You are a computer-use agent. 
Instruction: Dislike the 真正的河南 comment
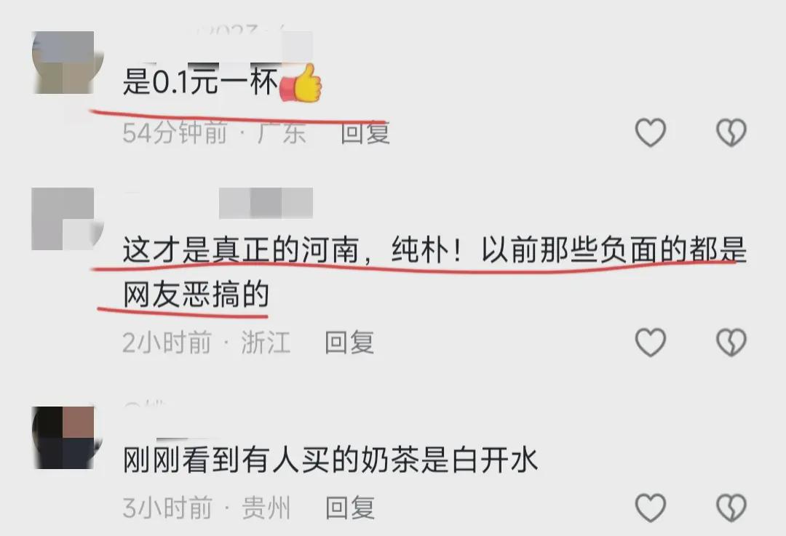pyautogui.click(x=731, y=343)
